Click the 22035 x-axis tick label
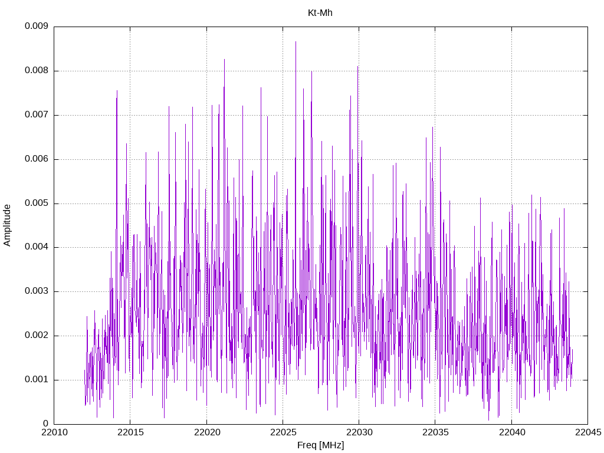This screenshot has width=604, height=453. click(436, 432)
